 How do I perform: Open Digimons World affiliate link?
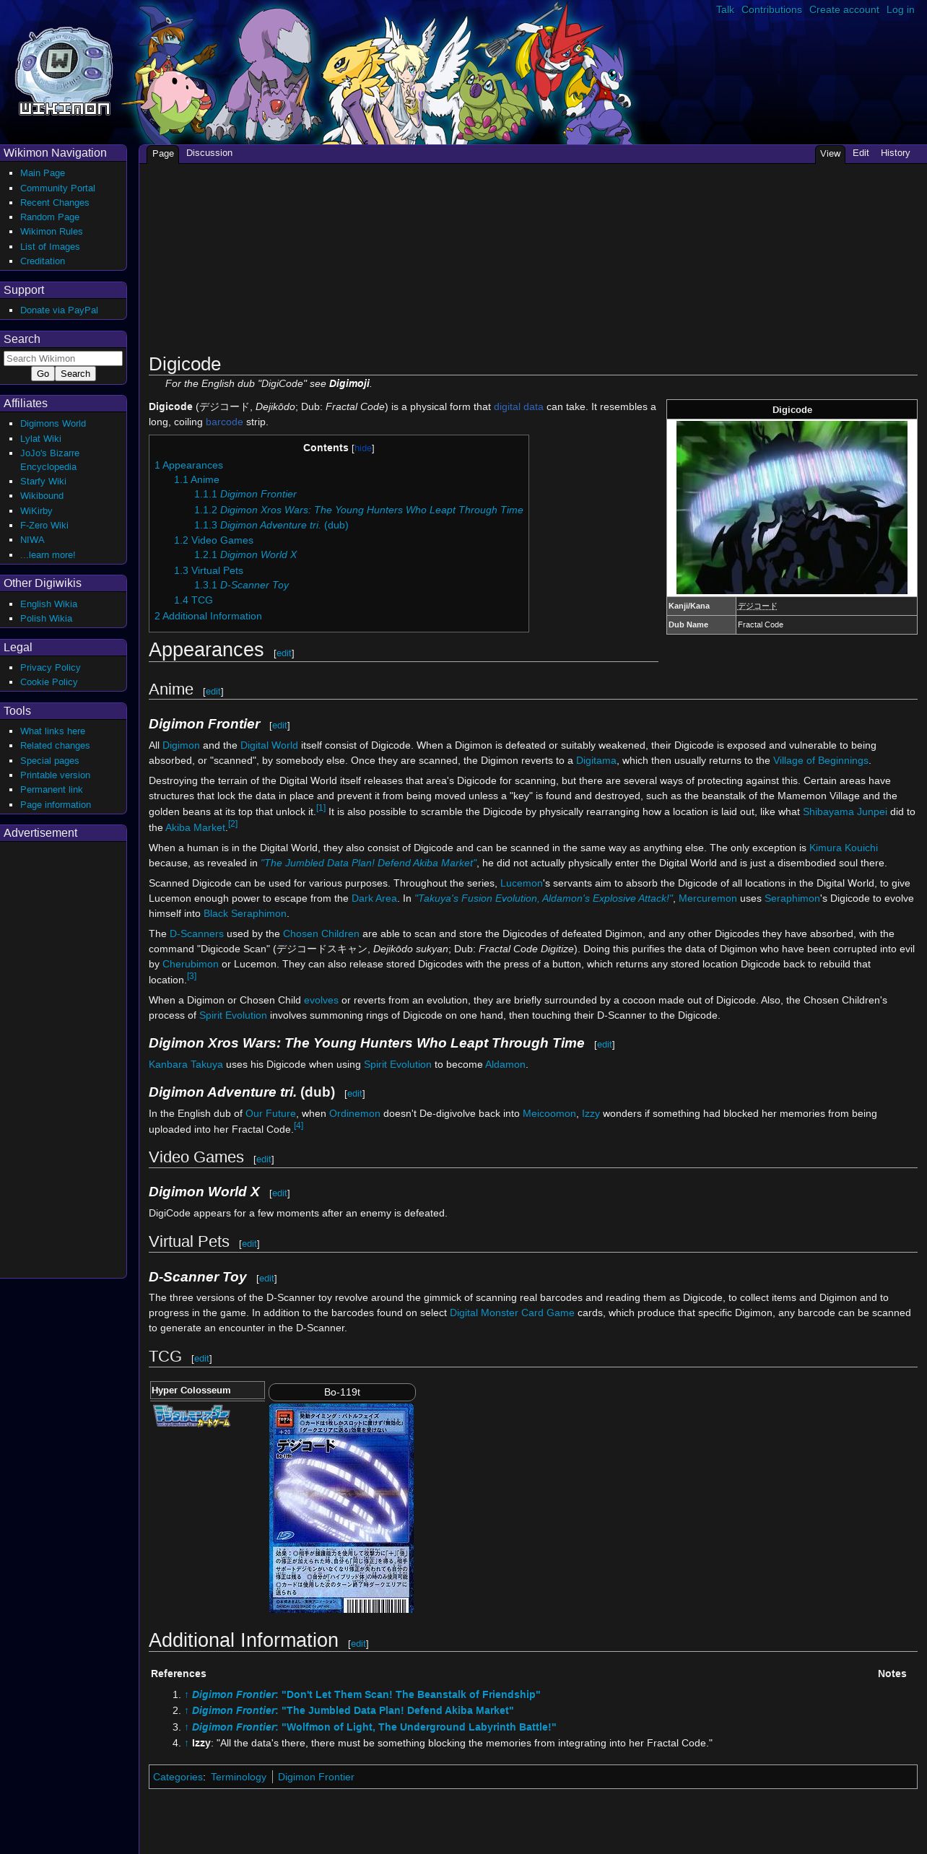click(x=53, y=424)
